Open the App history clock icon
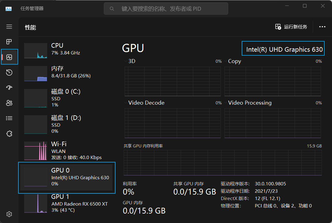 click(9, 72)
